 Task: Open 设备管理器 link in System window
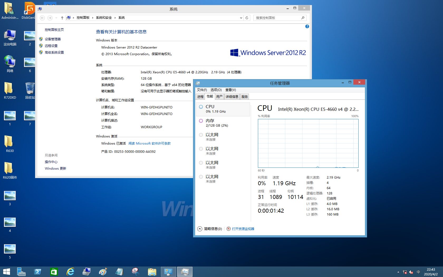click(53, 39)
